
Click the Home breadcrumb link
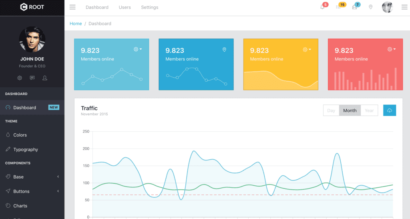coord(76,24)
